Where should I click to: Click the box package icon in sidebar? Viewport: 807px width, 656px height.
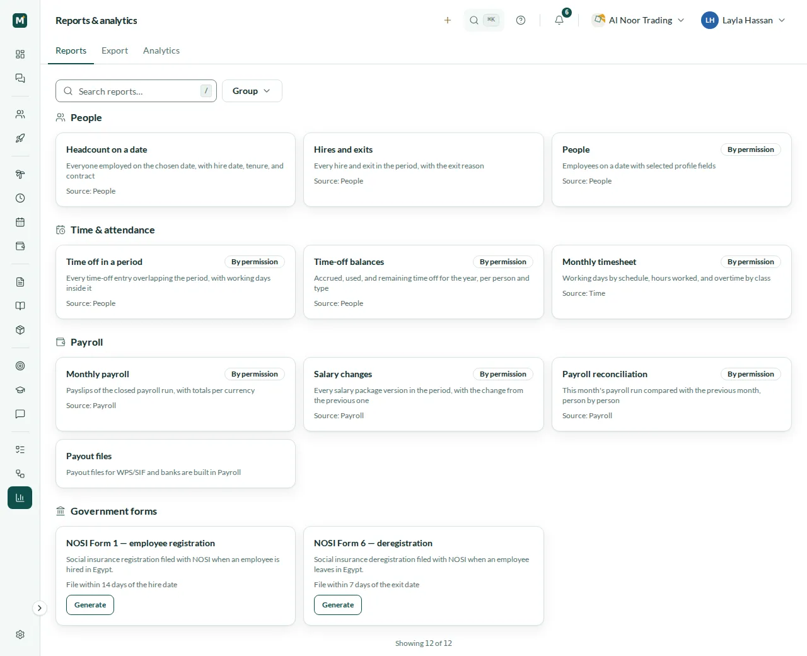[x=20, y=330]
